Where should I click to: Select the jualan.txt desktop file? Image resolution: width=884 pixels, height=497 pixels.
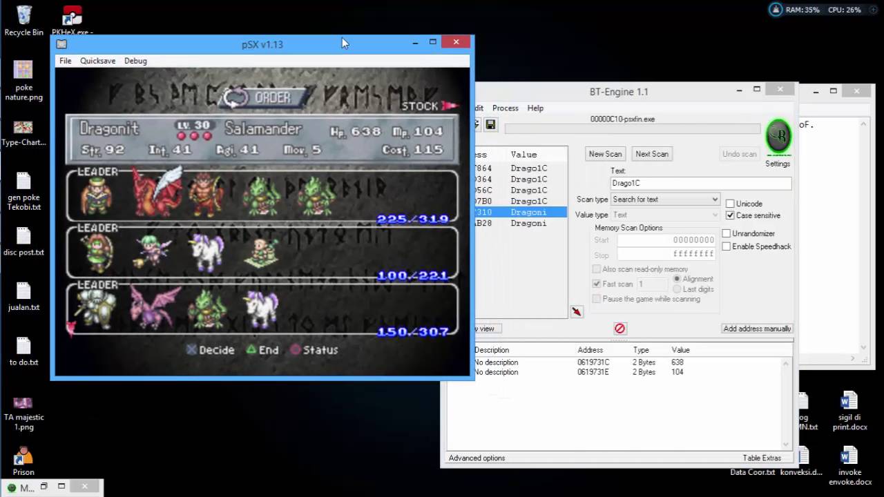point(23,296)
